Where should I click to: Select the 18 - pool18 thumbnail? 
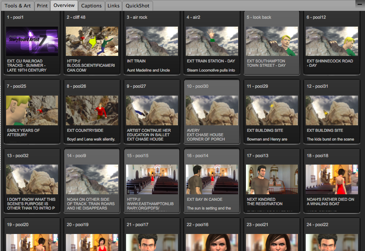coord(332,179)
